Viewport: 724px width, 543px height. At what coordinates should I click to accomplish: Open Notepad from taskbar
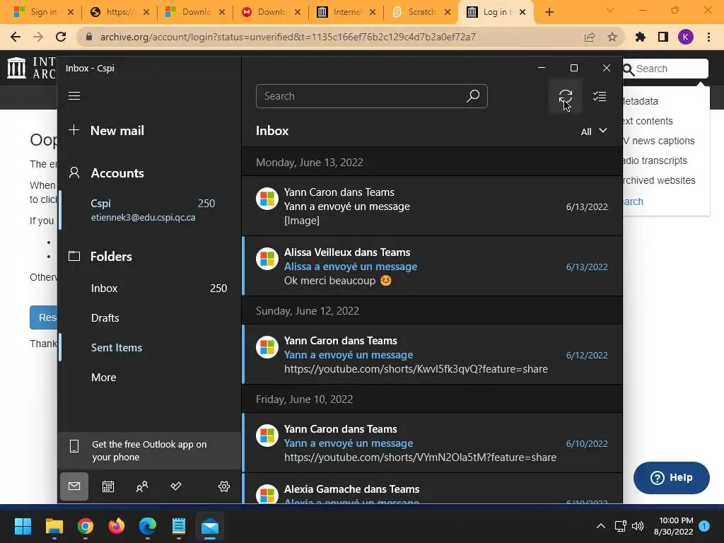179,526
